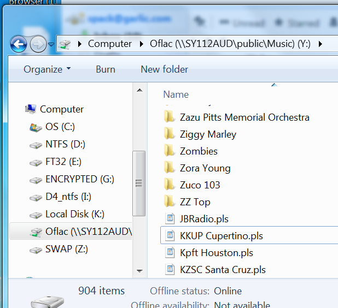Screen dimensions: 338x308
Task: Click the KZSC Santa Cruz.pls playlist icon
Action: tap(170, 269)
